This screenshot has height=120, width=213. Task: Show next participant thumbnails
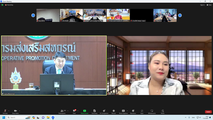(180, 15)
